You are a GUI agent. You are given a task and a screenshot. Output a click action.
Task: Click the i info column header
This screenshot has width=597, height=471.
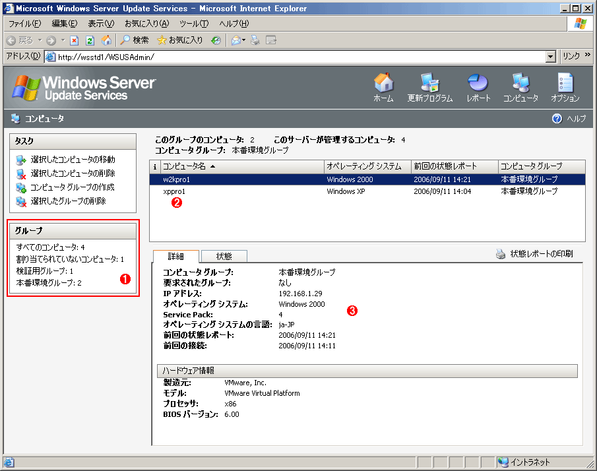point(154,166)
